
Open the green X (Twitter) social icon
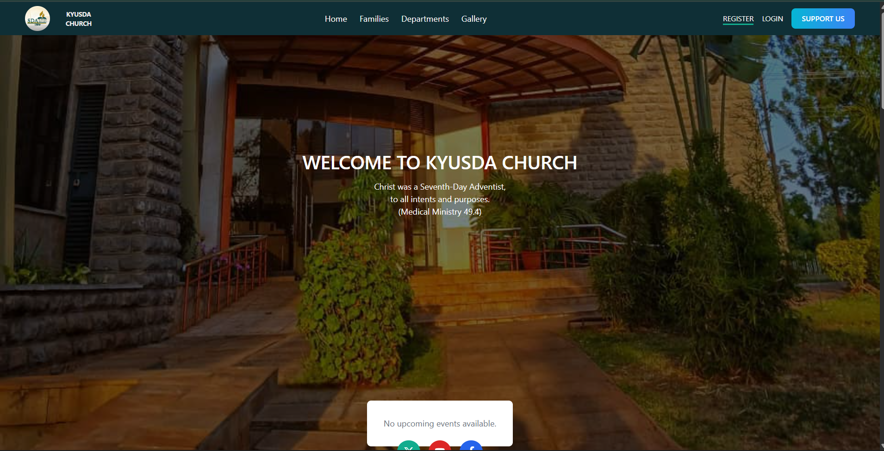(x=409, y=446)
